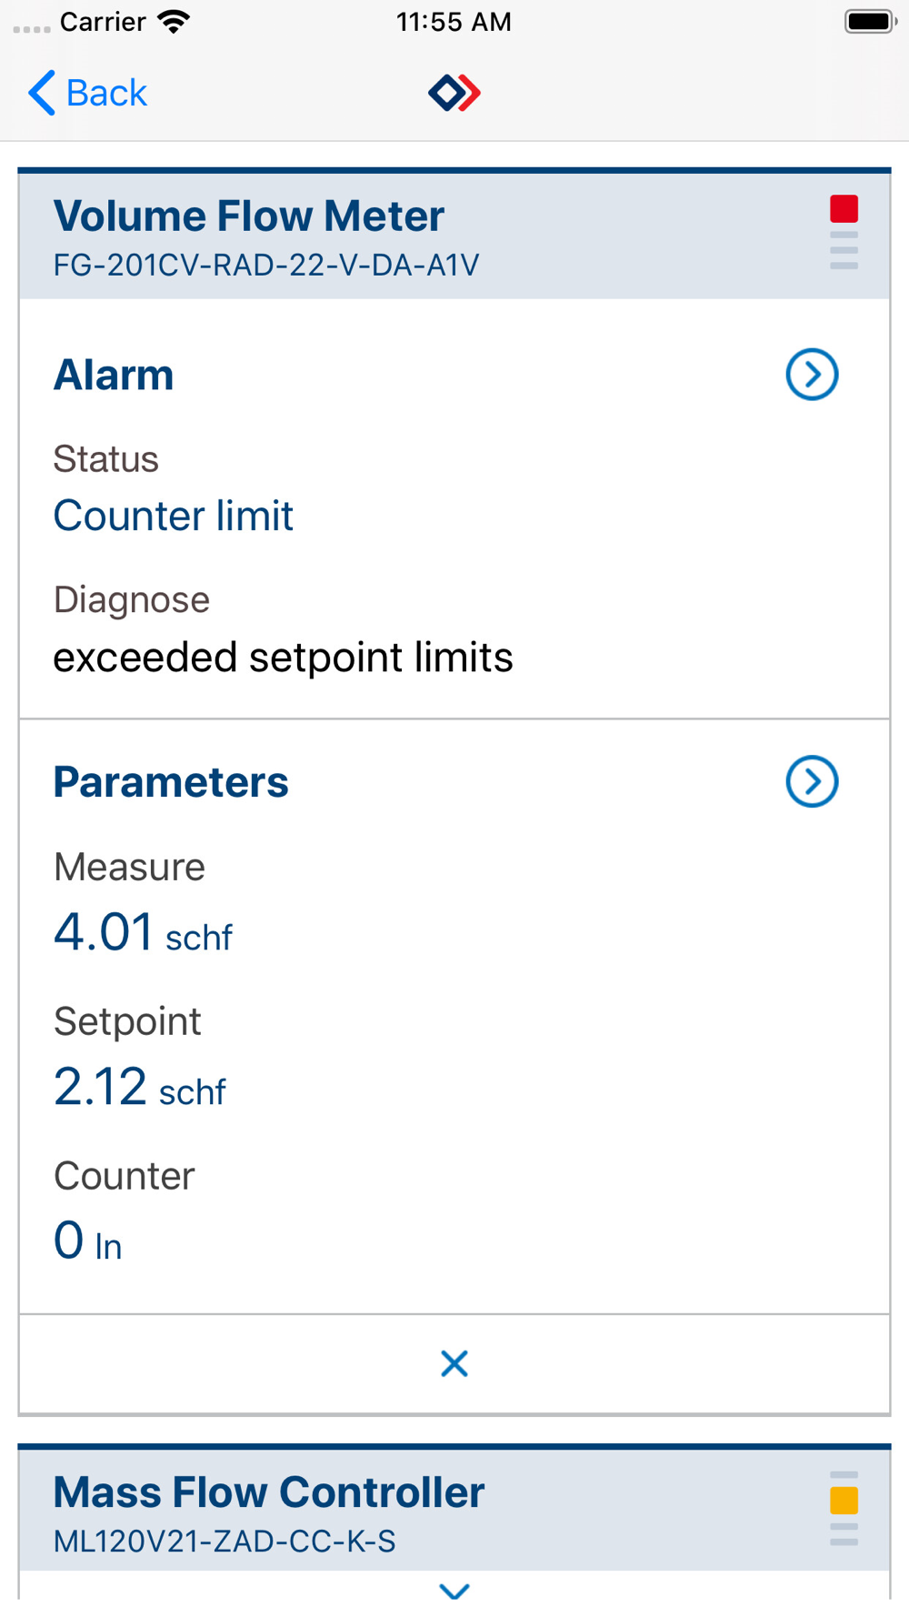
Task: Tap the Mass Flow Controller header title
Action: pos(269,1492)
